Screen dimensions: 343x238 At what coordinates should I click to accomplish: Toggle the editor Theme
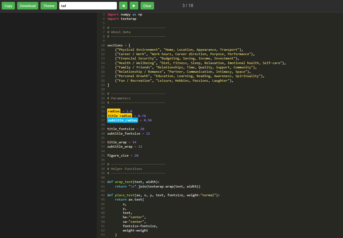[49, 6]
